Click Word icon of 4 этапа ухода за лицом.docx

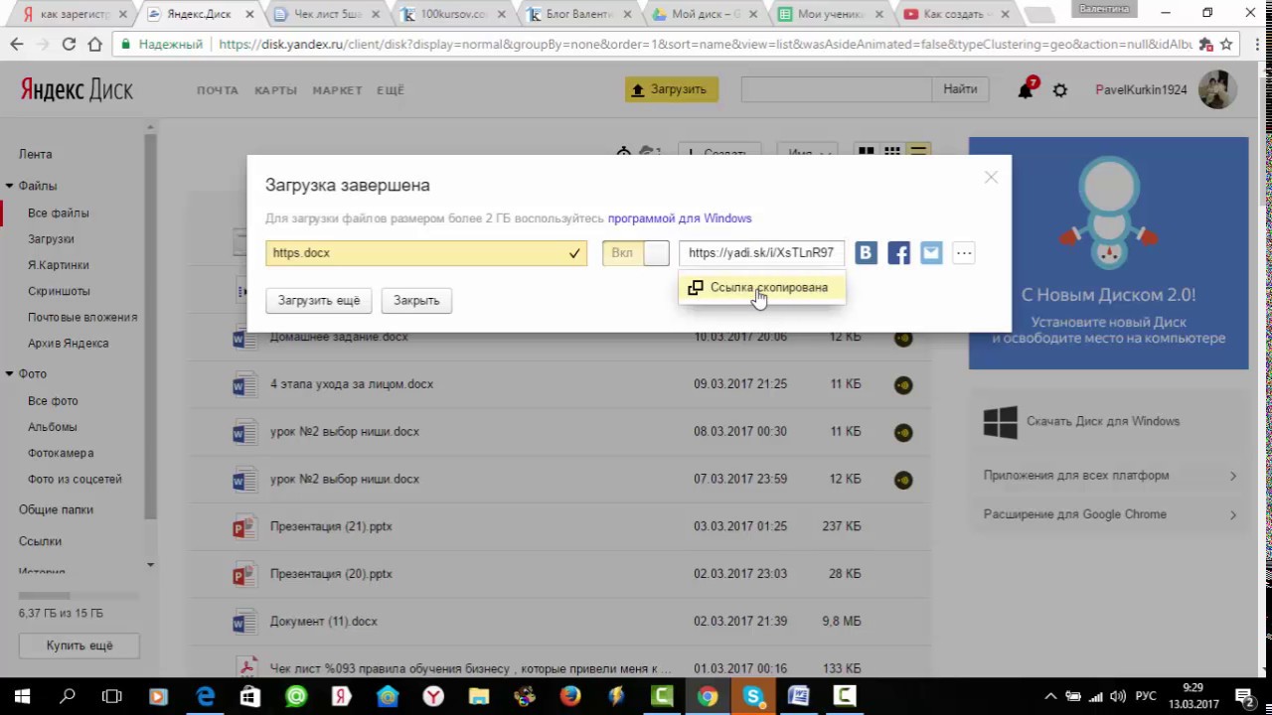[243, 384]
